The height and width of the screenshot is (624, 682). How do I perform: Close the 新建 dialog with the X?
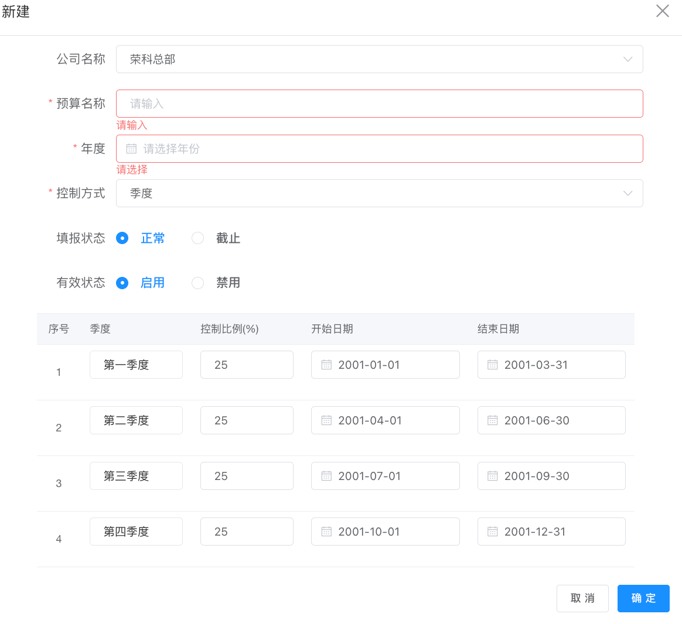pyautogui.click(x=662, y=11)
